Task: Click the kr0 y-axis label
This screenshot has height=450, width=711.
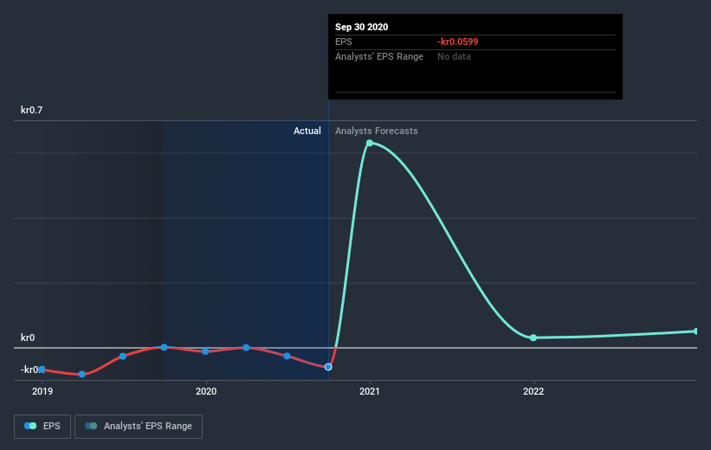Action: coord(28,337)
